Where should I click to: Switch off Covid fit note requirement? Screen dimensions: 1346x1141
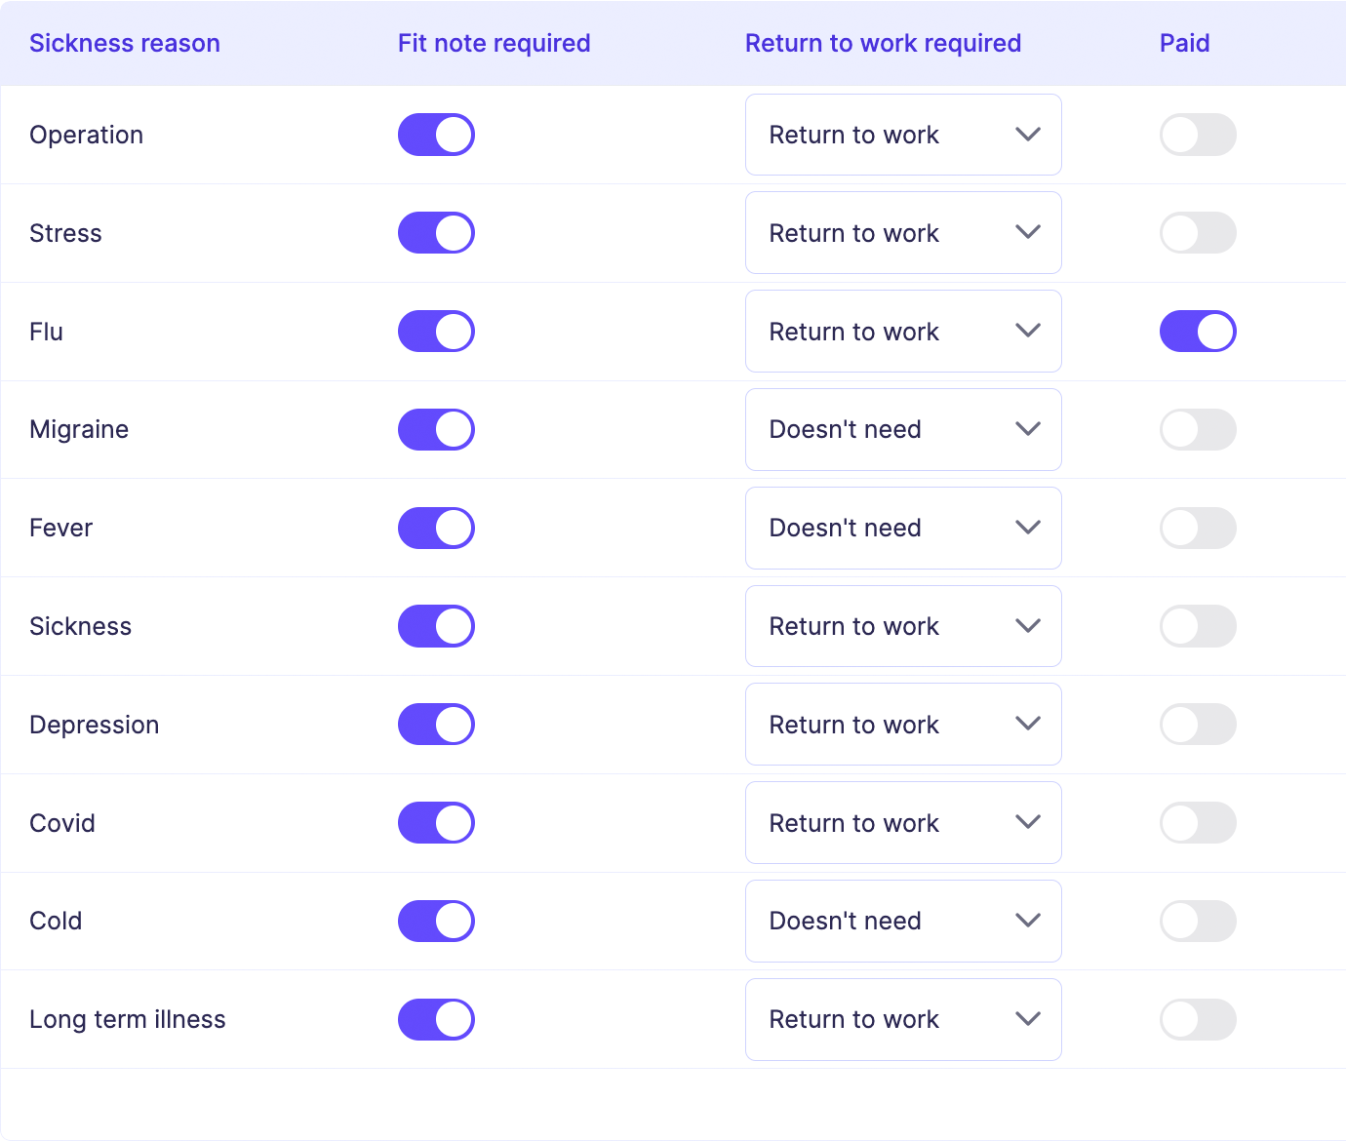436,823
